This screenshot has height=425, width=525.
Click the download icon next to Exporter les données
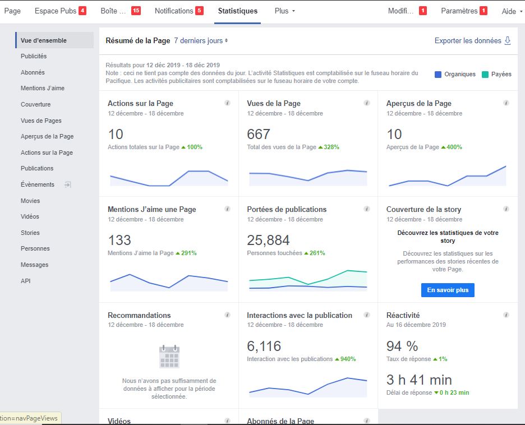[508, 41]
